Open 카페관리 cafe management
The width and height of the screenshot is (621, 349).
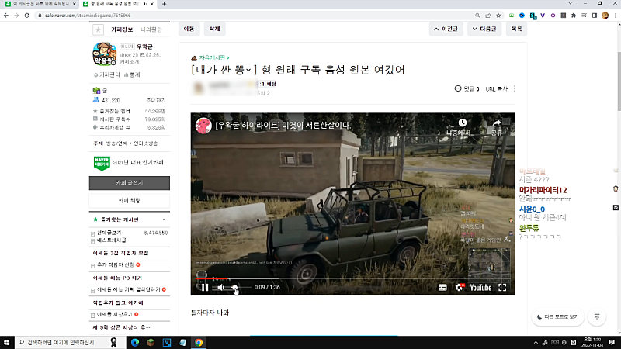pyautogui.click(x=107, y=74)
